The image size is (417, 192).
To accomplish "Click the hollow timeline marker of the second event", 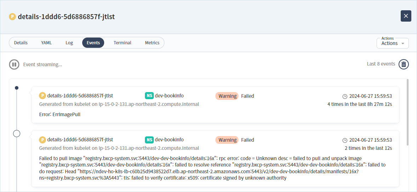I will pyautogui.click(x=17, y=134).
